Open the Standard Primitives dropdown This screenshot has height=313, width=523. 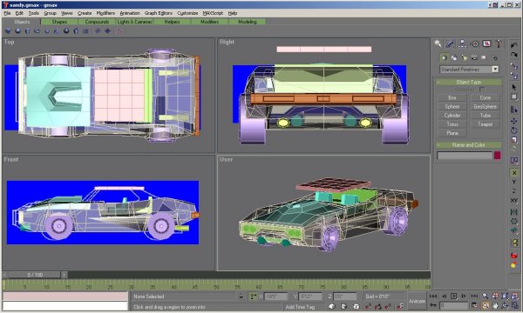pyautogui.click(x=469, y=70)
